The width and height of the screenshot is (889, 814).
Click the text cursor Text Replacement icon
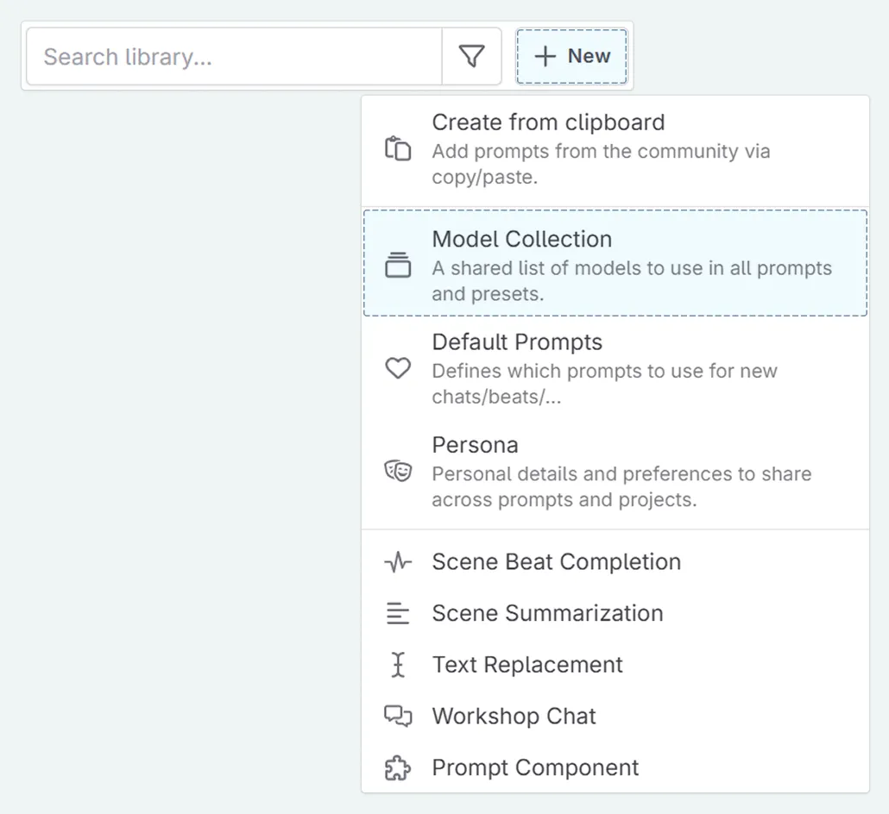pyautogui.click(x=397, y=665)
